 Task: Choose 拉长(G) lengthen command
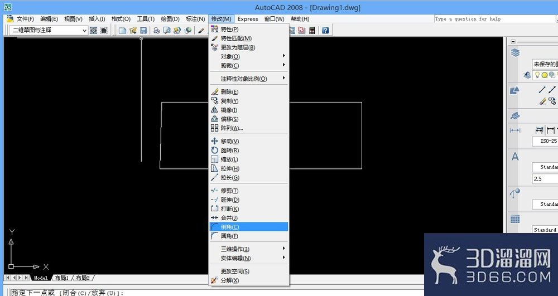click(249, 177)
